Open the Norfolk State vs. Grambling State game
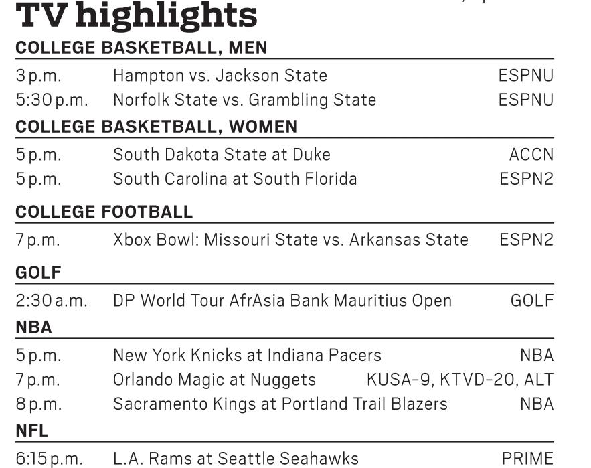This screenshot has height=468, width=591. click(x=244, y=100)
